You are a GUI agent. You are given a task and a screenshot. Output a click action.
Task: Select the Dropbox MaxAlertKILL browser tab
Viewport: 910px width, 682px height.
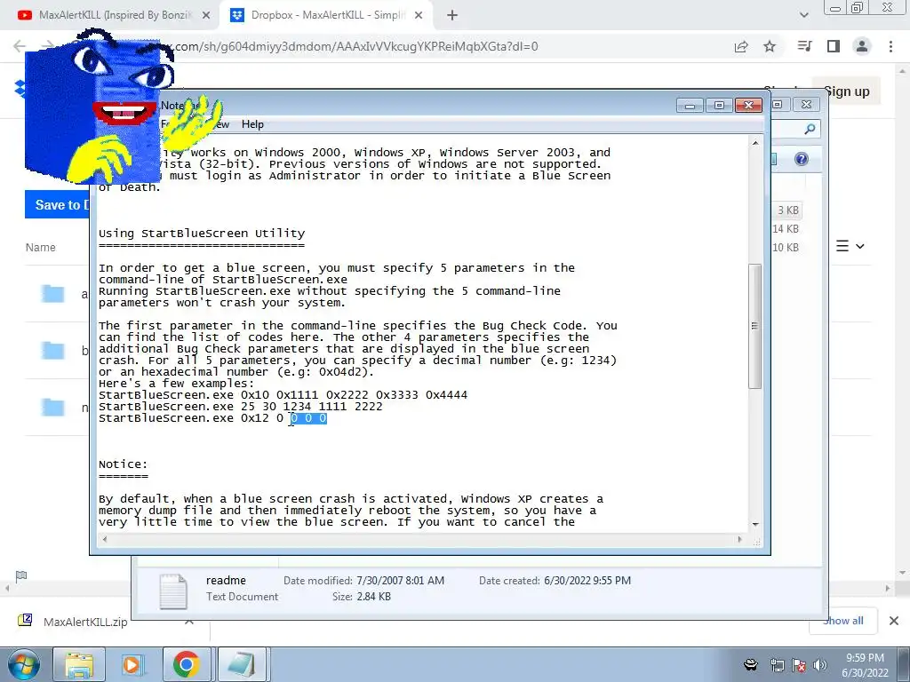point(325,15)
